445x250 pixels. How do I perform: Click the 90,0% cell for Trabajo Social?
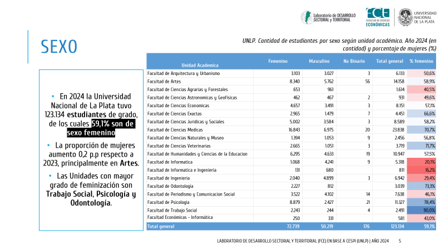422,211
